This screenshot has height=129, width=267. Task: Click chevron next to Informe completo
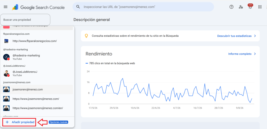(255, 54)
